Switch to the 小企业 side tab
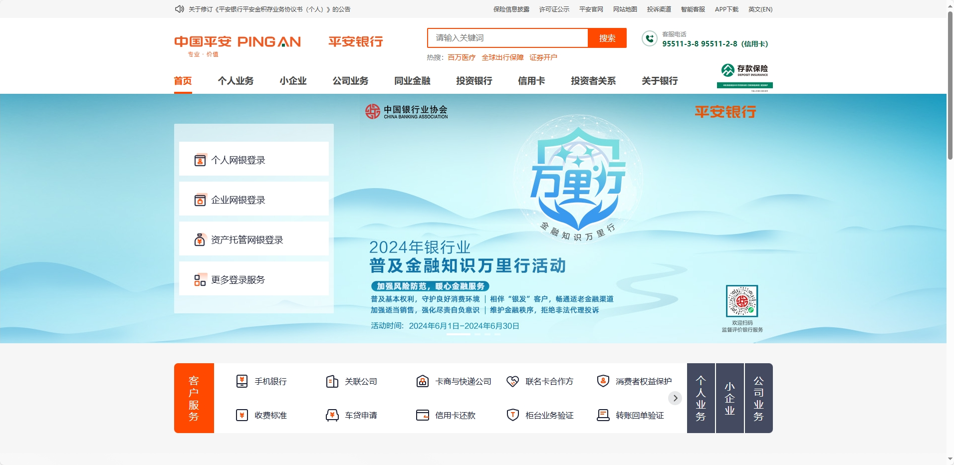This screenshot has height=465, width=954. [729, 398]
